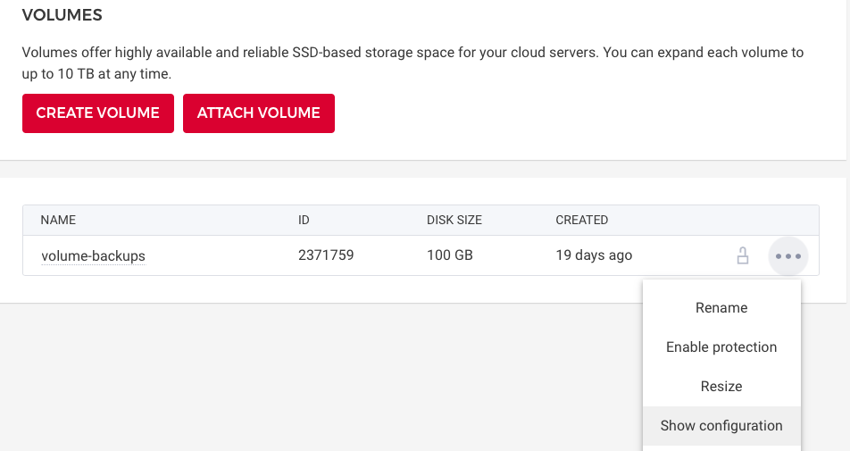Click the red ATTACH VOLUME button
Viewport: 850px width, 451px height.
(x=259, y=113)
